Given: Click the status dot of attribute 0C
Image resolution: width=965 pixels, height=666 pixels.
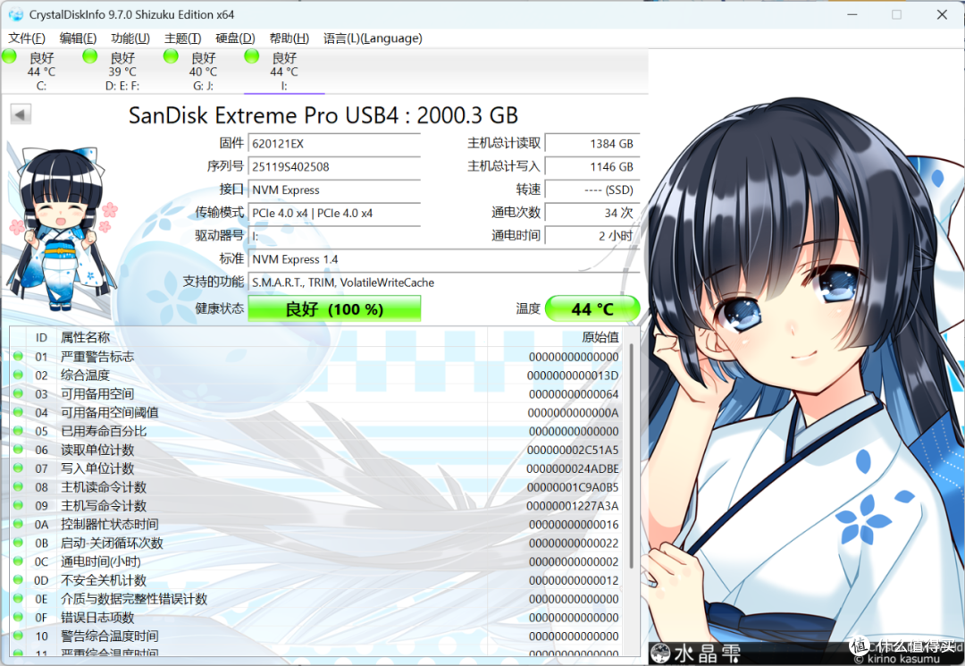Looking at the screenshot, I should pos(18,561).
